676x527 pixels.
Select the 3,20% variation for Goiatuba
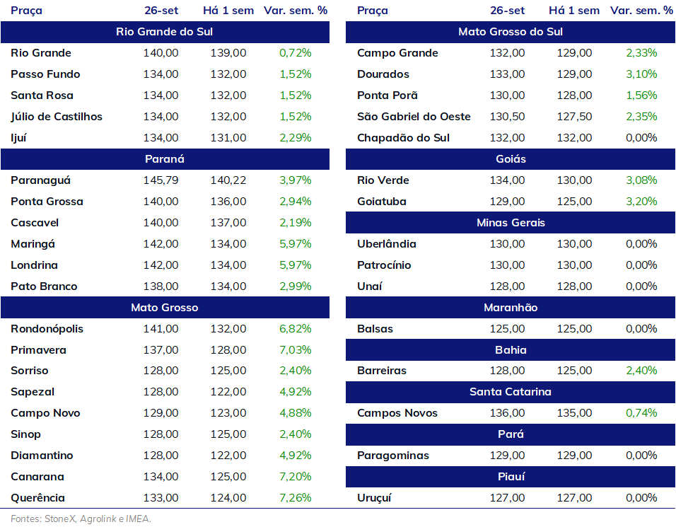pyautogui.click(x=641, y=202)
